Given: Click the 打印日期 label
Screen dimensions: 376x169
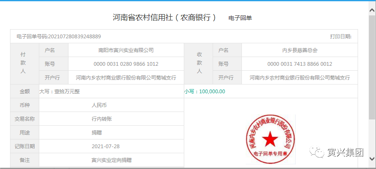Looking at the screenshot, I should click(341, 37).
